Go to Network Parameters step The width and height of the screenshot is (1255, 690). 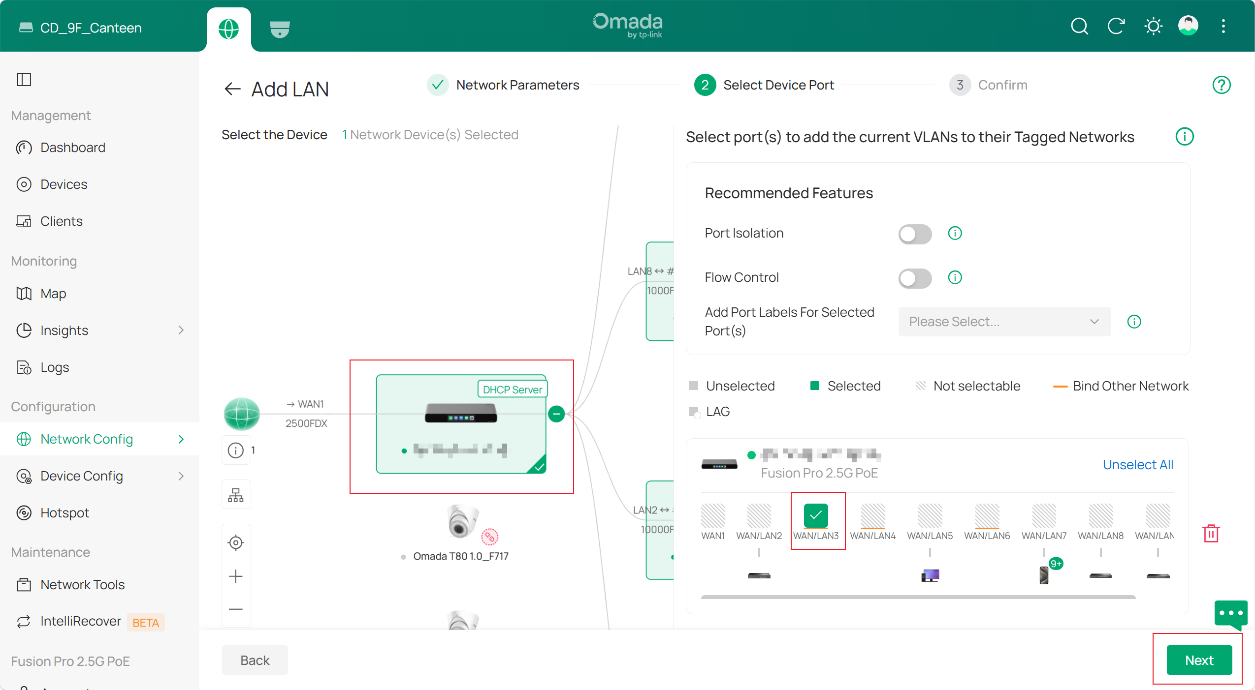pos(517,85)
